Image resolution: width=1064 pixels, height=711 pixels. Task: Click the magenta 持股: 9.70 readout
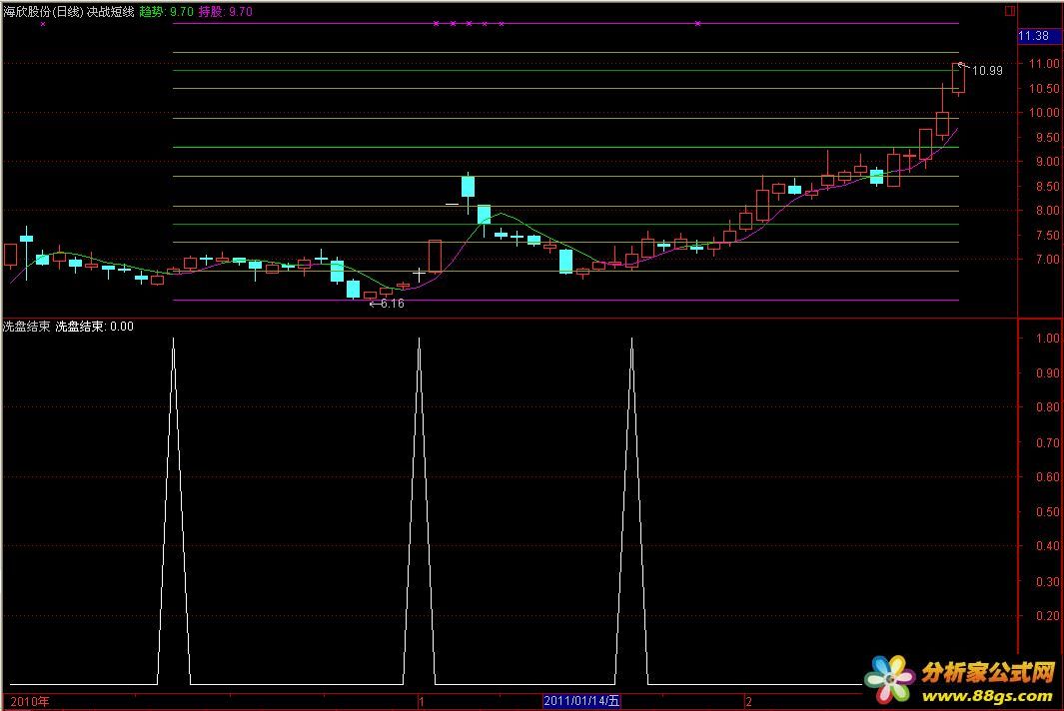tap(225, 12)
